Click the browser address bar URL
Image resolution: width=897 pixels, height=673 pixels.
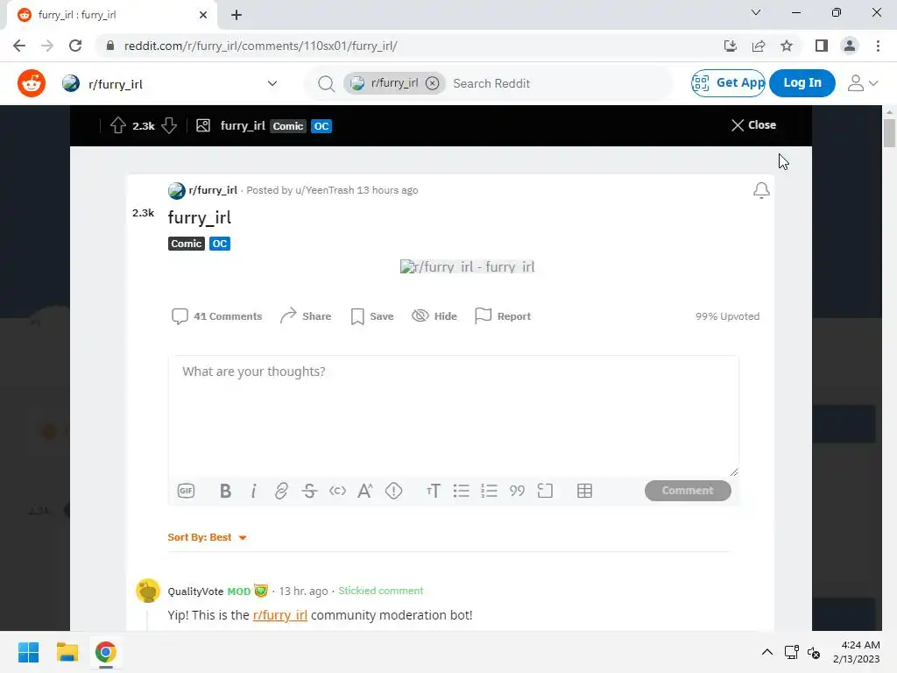261,46
